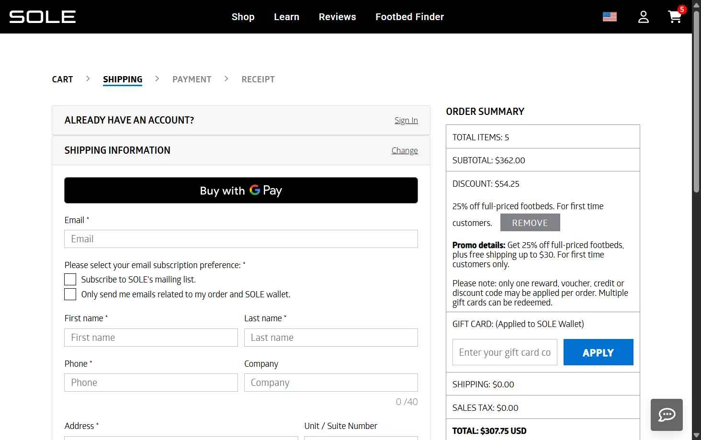Select the RECEIPT step
The image size is (701, 440).
[258, 79]
